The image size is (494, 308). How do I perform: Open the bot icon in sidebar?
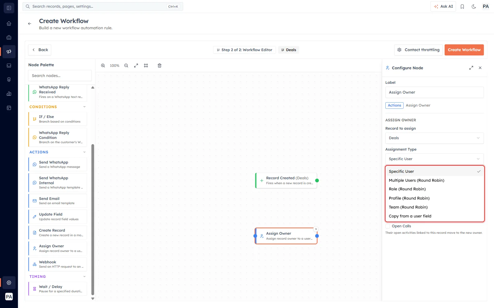pyautogui.click(x=9, y=80)
